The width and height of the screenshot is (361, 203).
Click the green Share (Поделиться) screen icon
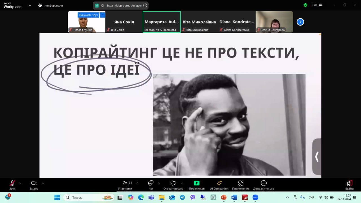click(197, 183)
